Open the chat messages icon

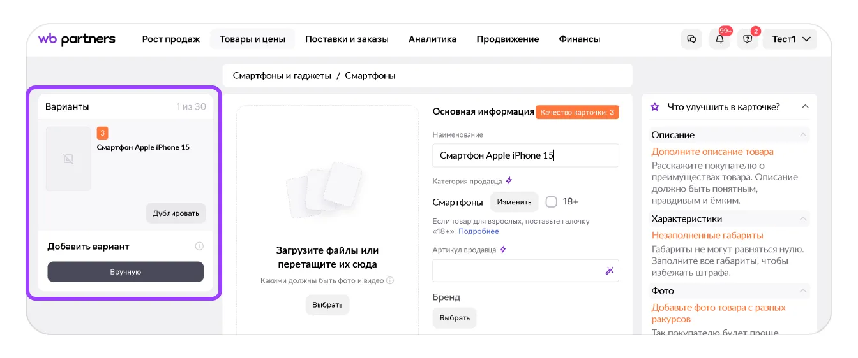[691, 39]
